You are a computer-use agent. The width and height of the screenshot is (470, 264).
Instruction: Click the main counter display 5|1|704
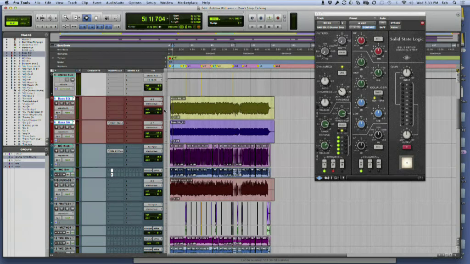click(153, 19)
